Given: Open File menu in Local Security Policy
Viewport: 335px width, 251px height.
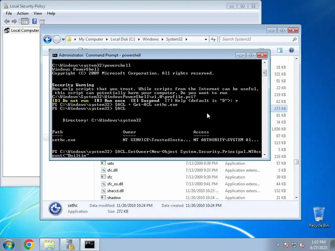Looking at the screenshot, I should 9,13.
